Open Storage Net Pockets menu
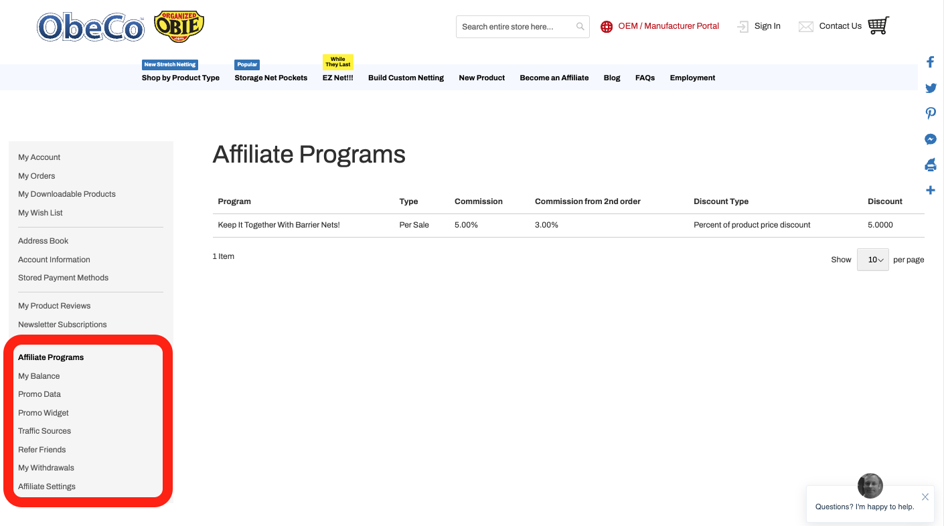This screenshot has width=944, height=526. (x=270, y=78)
